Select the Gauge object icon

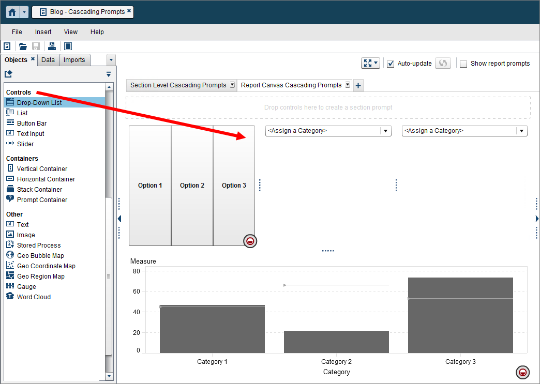pyautogui.click(x=10, y=286)
